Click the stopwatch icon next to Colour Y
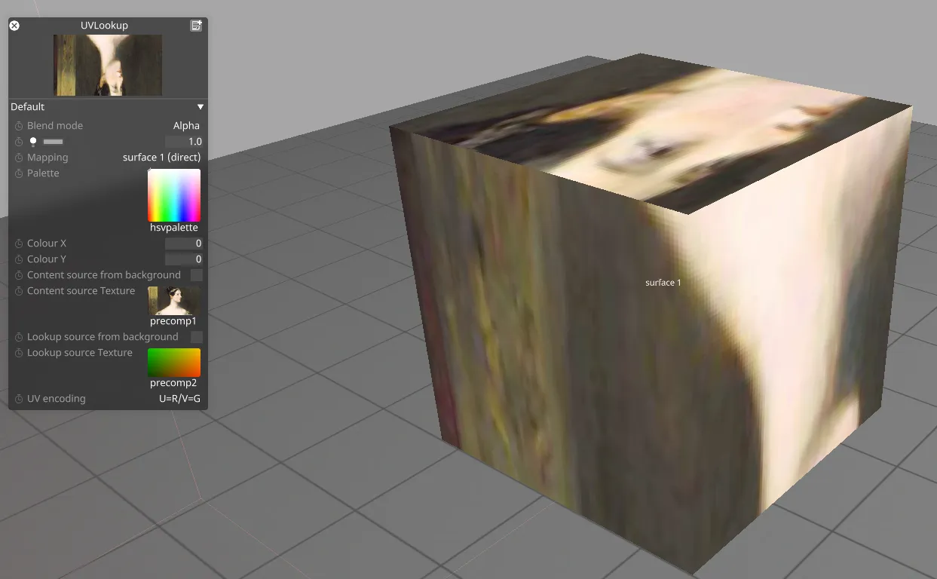 pyautogui.click(x=19, y=259)
